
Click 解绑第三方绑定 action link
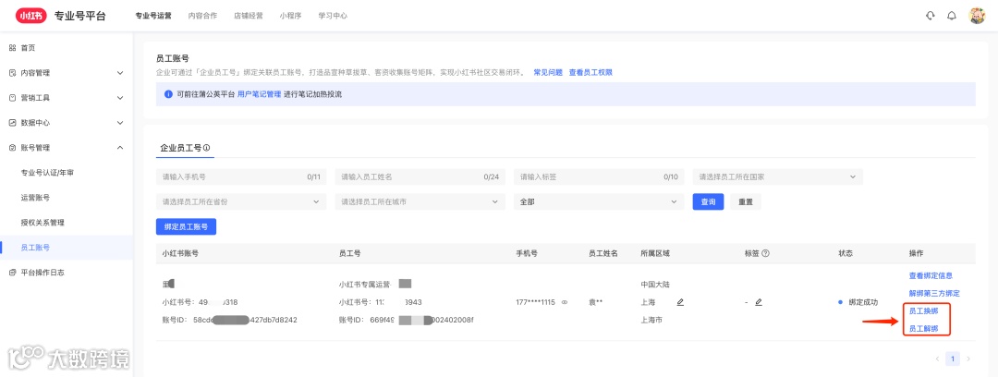[x=934, y=294]
